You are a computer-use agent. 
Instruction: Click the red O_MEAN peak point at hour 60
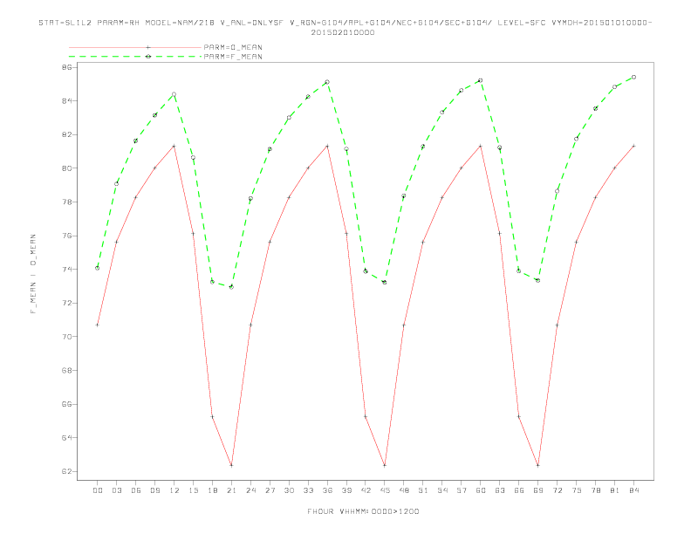[481, 146]
